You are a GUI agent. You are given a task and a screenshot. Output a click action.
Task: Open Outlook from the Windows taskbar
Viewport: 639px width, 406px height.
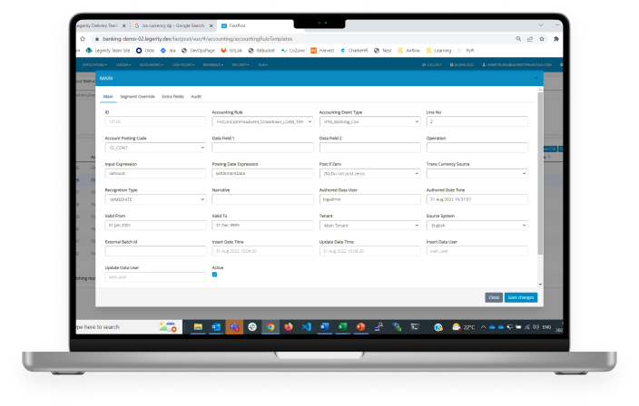[x=218, y=326]
